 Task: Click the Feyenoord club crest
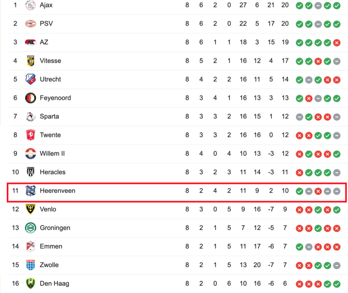(x=31, y=98)
